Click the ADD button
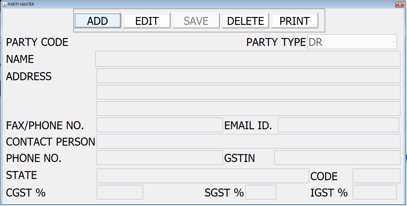This screenshot has width=407, height=206. [98, 21]
